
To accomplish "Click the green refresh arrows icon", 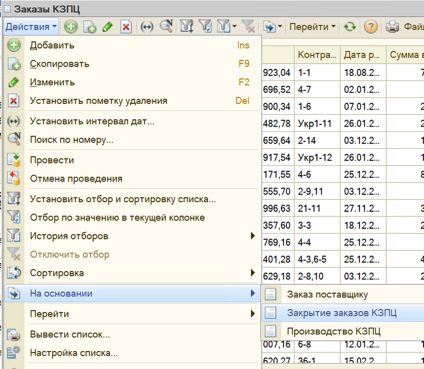I will tap(350, 27).
